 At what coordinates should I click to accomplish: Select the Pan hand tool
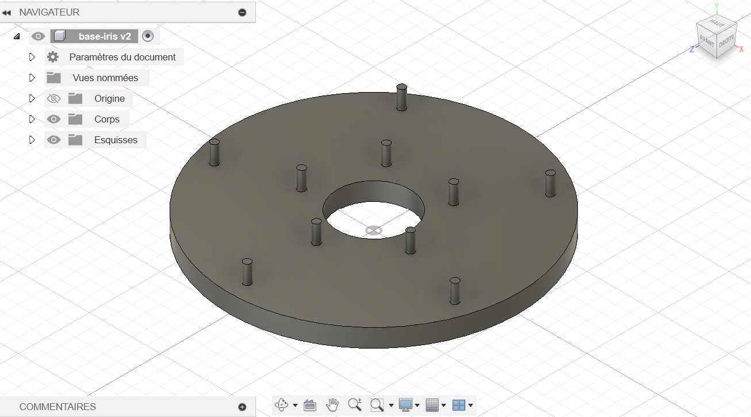[x=332, y=405]
